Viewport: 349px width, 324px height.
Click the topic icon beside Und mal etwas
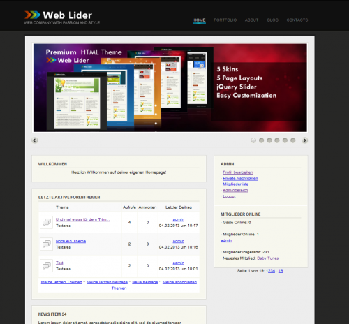pyautogui.click(x=47, y=223)
